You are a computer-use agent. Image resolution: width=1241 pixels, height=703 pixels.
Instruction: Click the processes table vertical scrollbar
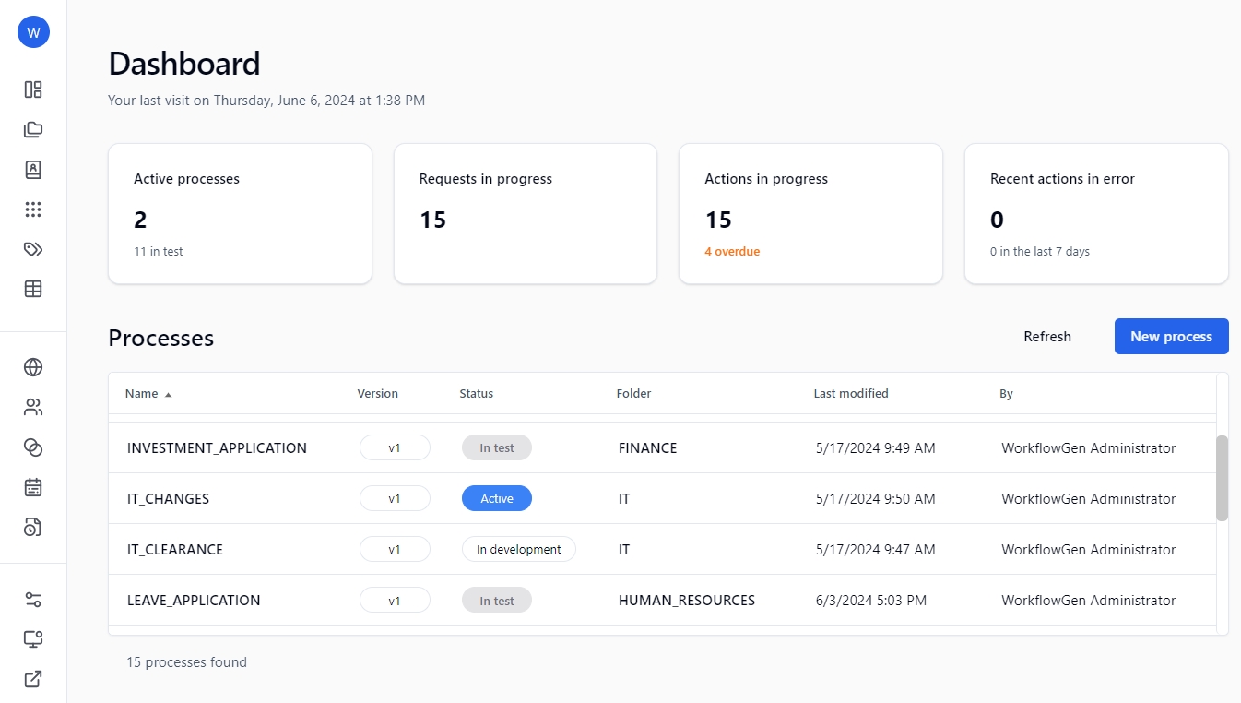(1222, 478)
